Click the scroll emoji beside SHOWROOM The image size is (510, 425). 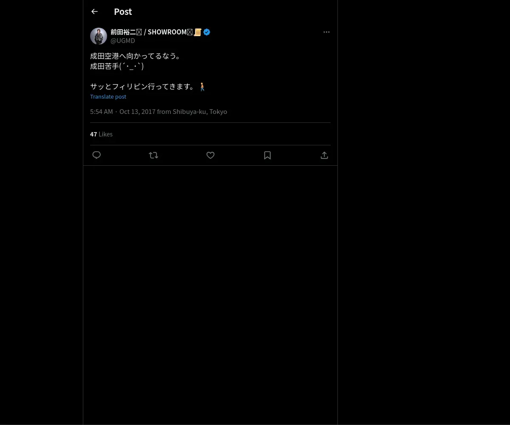tap(198, 32)
